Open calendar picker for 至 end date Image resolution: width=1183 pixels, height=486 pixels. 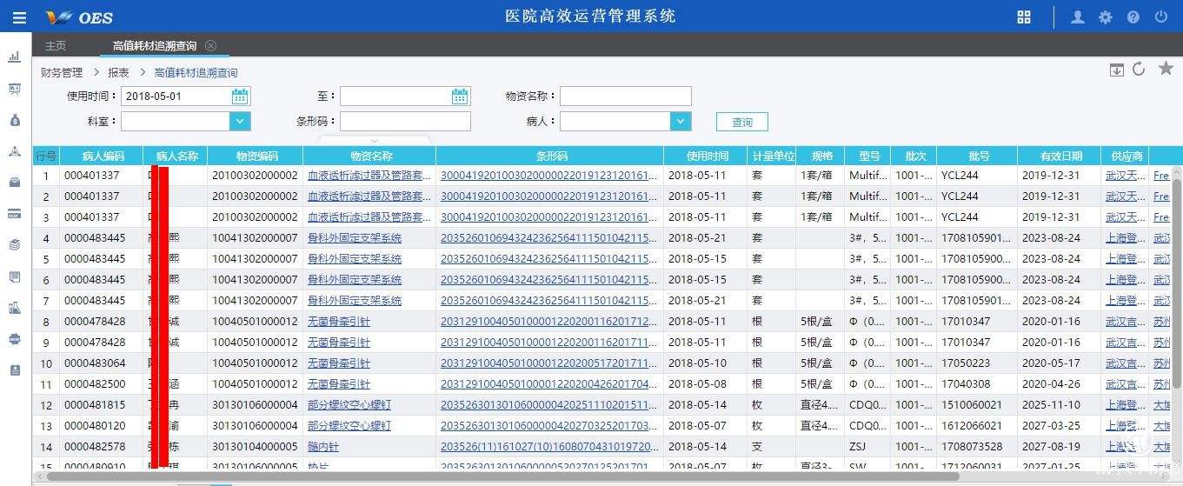(x=461, y=97)
